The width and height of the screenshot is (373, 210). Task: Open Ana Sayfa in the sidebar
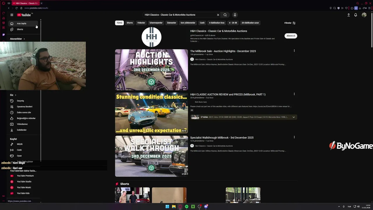22,23
